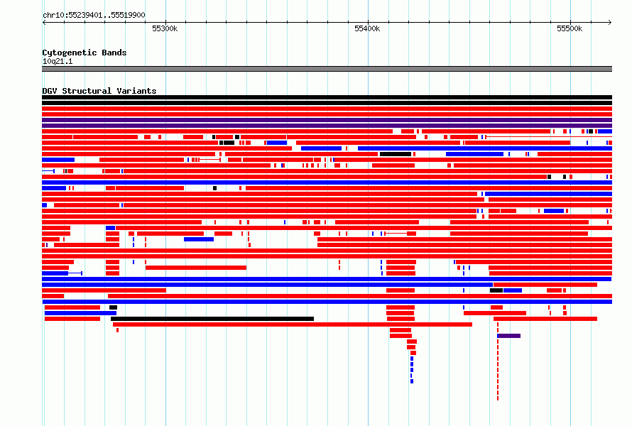Click the gray 10q21.1 cytogenetic band bar
This screenshot has width=632, height=426.
(327, 69)
